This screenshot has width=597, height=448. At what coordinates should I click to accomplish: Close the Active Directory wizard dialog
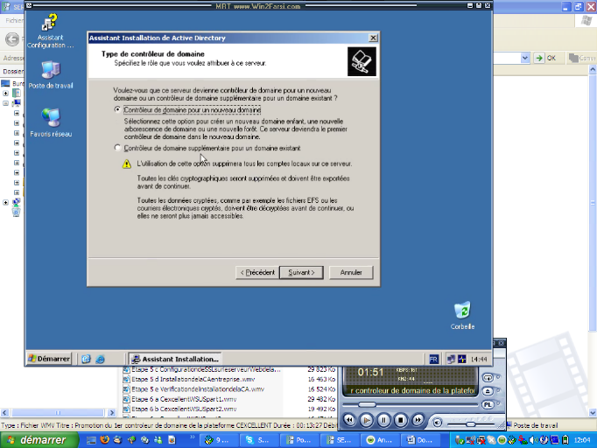coord(373,38)
